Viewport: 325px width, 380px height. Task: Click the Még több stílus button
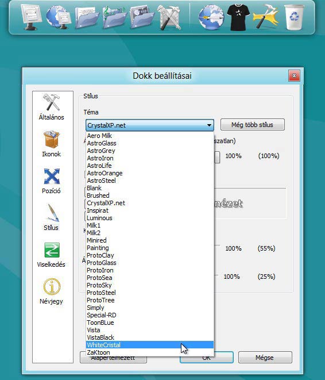click(253, 125)
